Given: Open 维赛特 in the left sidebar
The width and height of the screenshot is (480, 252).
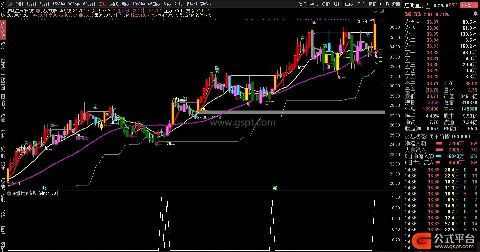Looking at the screenshot, I should 3,63.
